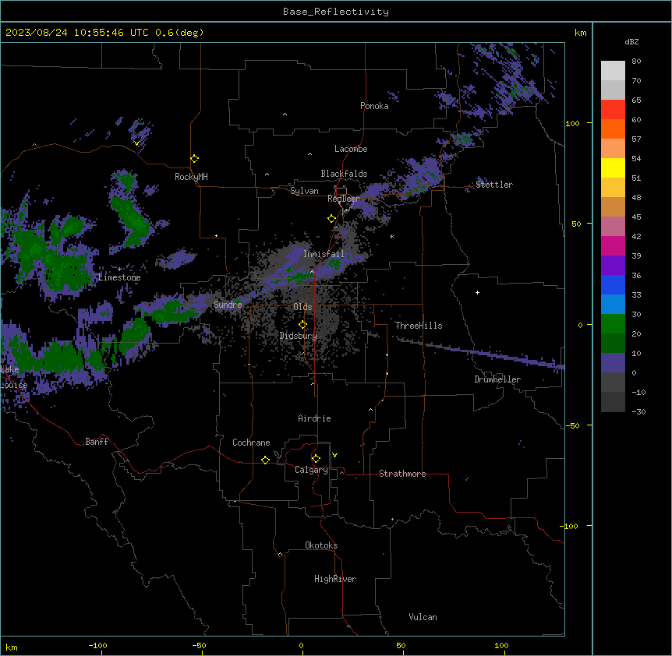Screen dimensions: 672x656
Task: Click the 33 value in dBZ legend
Action: click(636, 295)
